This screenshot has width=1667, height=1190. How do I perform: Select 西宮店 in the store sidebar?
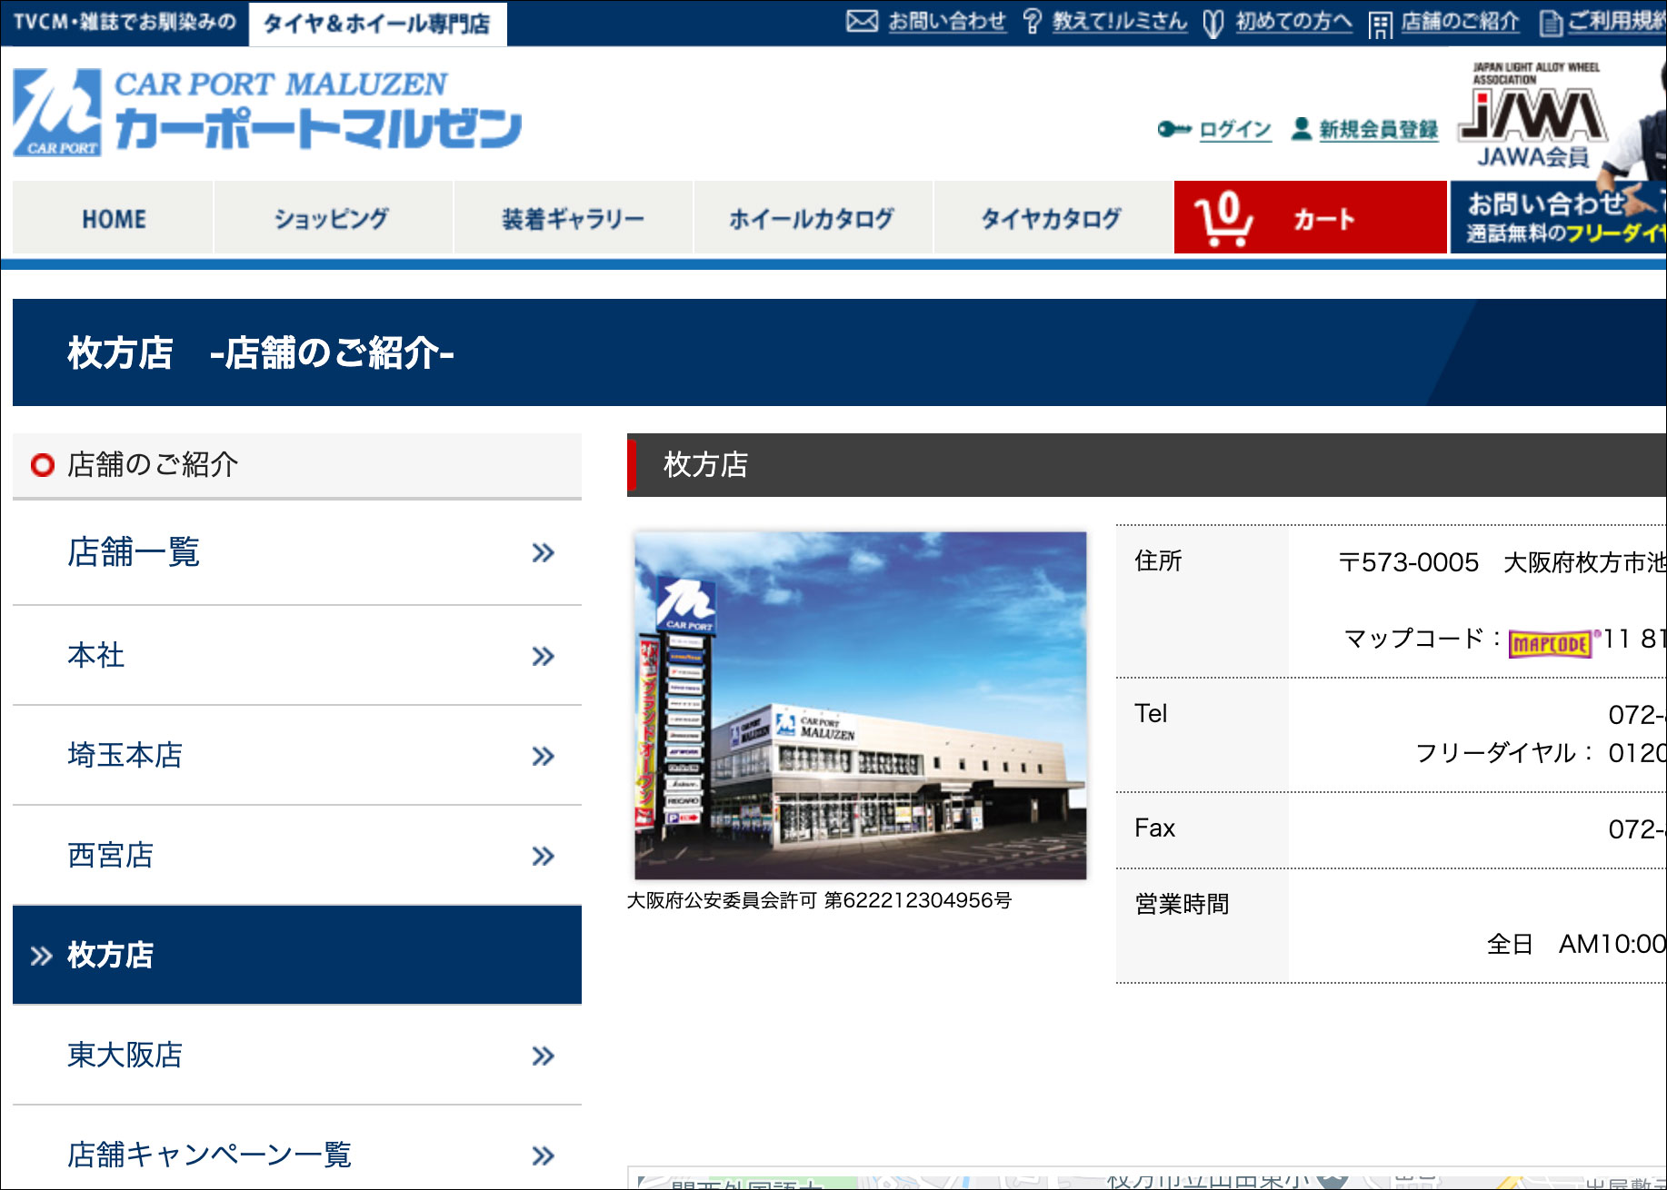coord(111,855)
